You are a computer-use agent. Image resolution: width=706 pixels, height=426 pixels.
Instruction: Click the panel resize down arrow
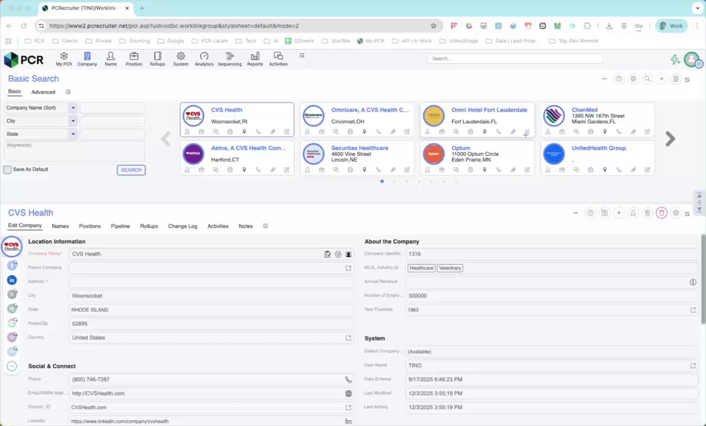coord(699,209)
